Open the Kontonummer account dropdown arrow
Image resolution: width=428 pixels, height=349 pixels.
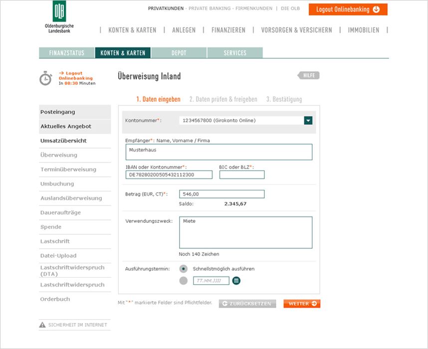(x=308, y=120)
